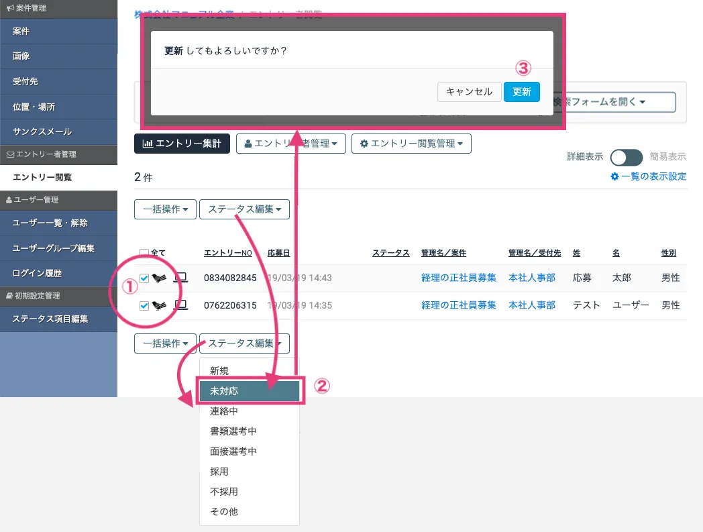This screenshot has width=703, height=532.
Task: Click the laptop icon for entry 0834082845
Action: 181,278
